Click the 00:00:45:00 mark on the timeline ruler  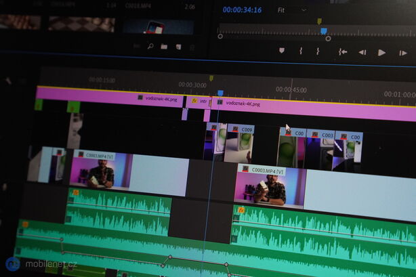point(291,89)
